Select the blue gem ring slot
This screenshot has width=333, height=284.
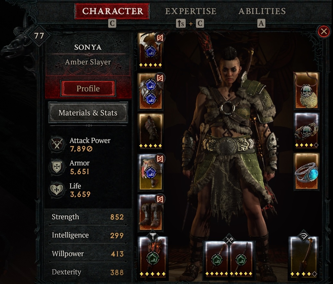point(306,171)
